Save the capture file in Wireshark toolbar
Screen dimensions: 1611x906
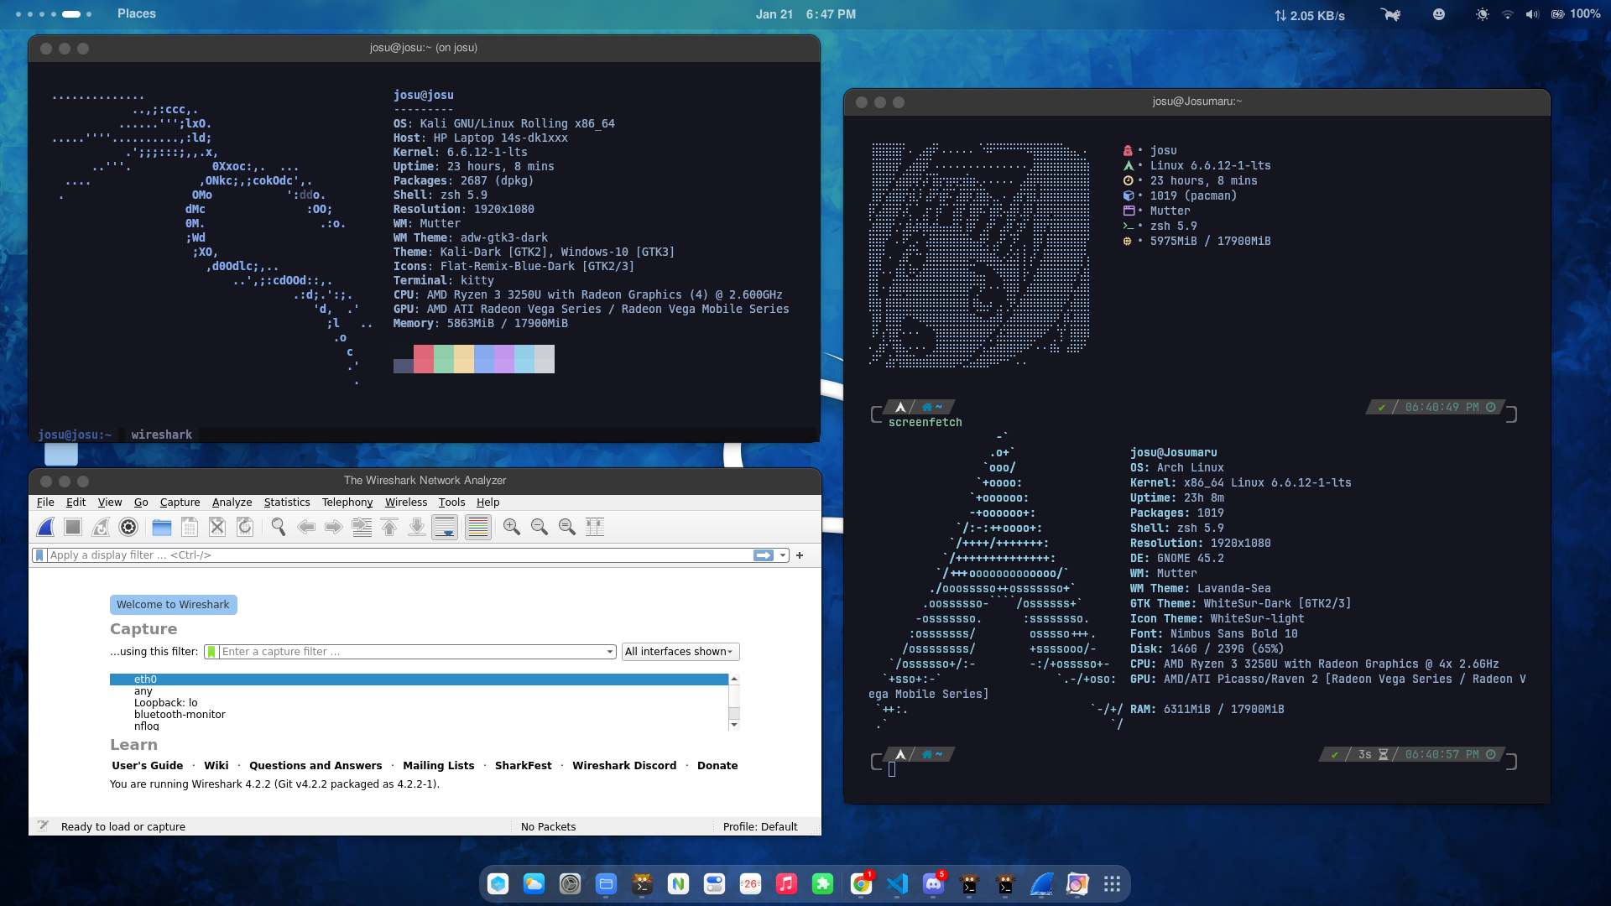pyautogui.click(x=190, y=527)
